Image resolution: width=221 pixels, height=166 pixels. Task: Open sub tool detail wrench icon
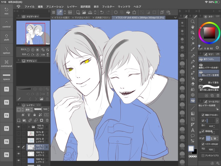[218, 163]
